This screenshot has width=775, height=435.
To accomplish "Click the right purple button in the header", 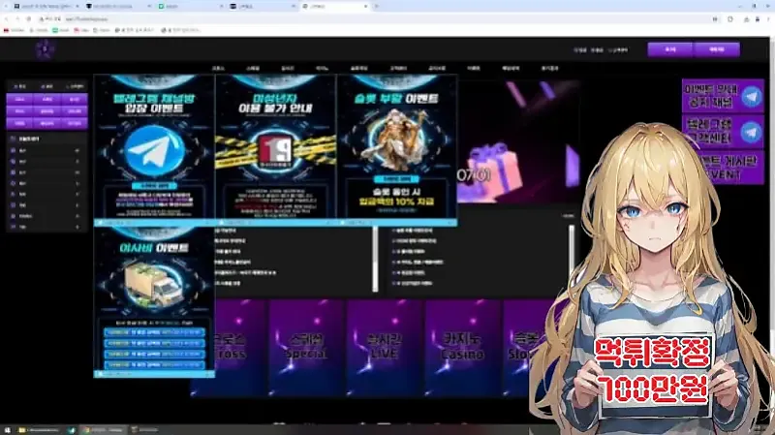I will [x=717, y=48].
